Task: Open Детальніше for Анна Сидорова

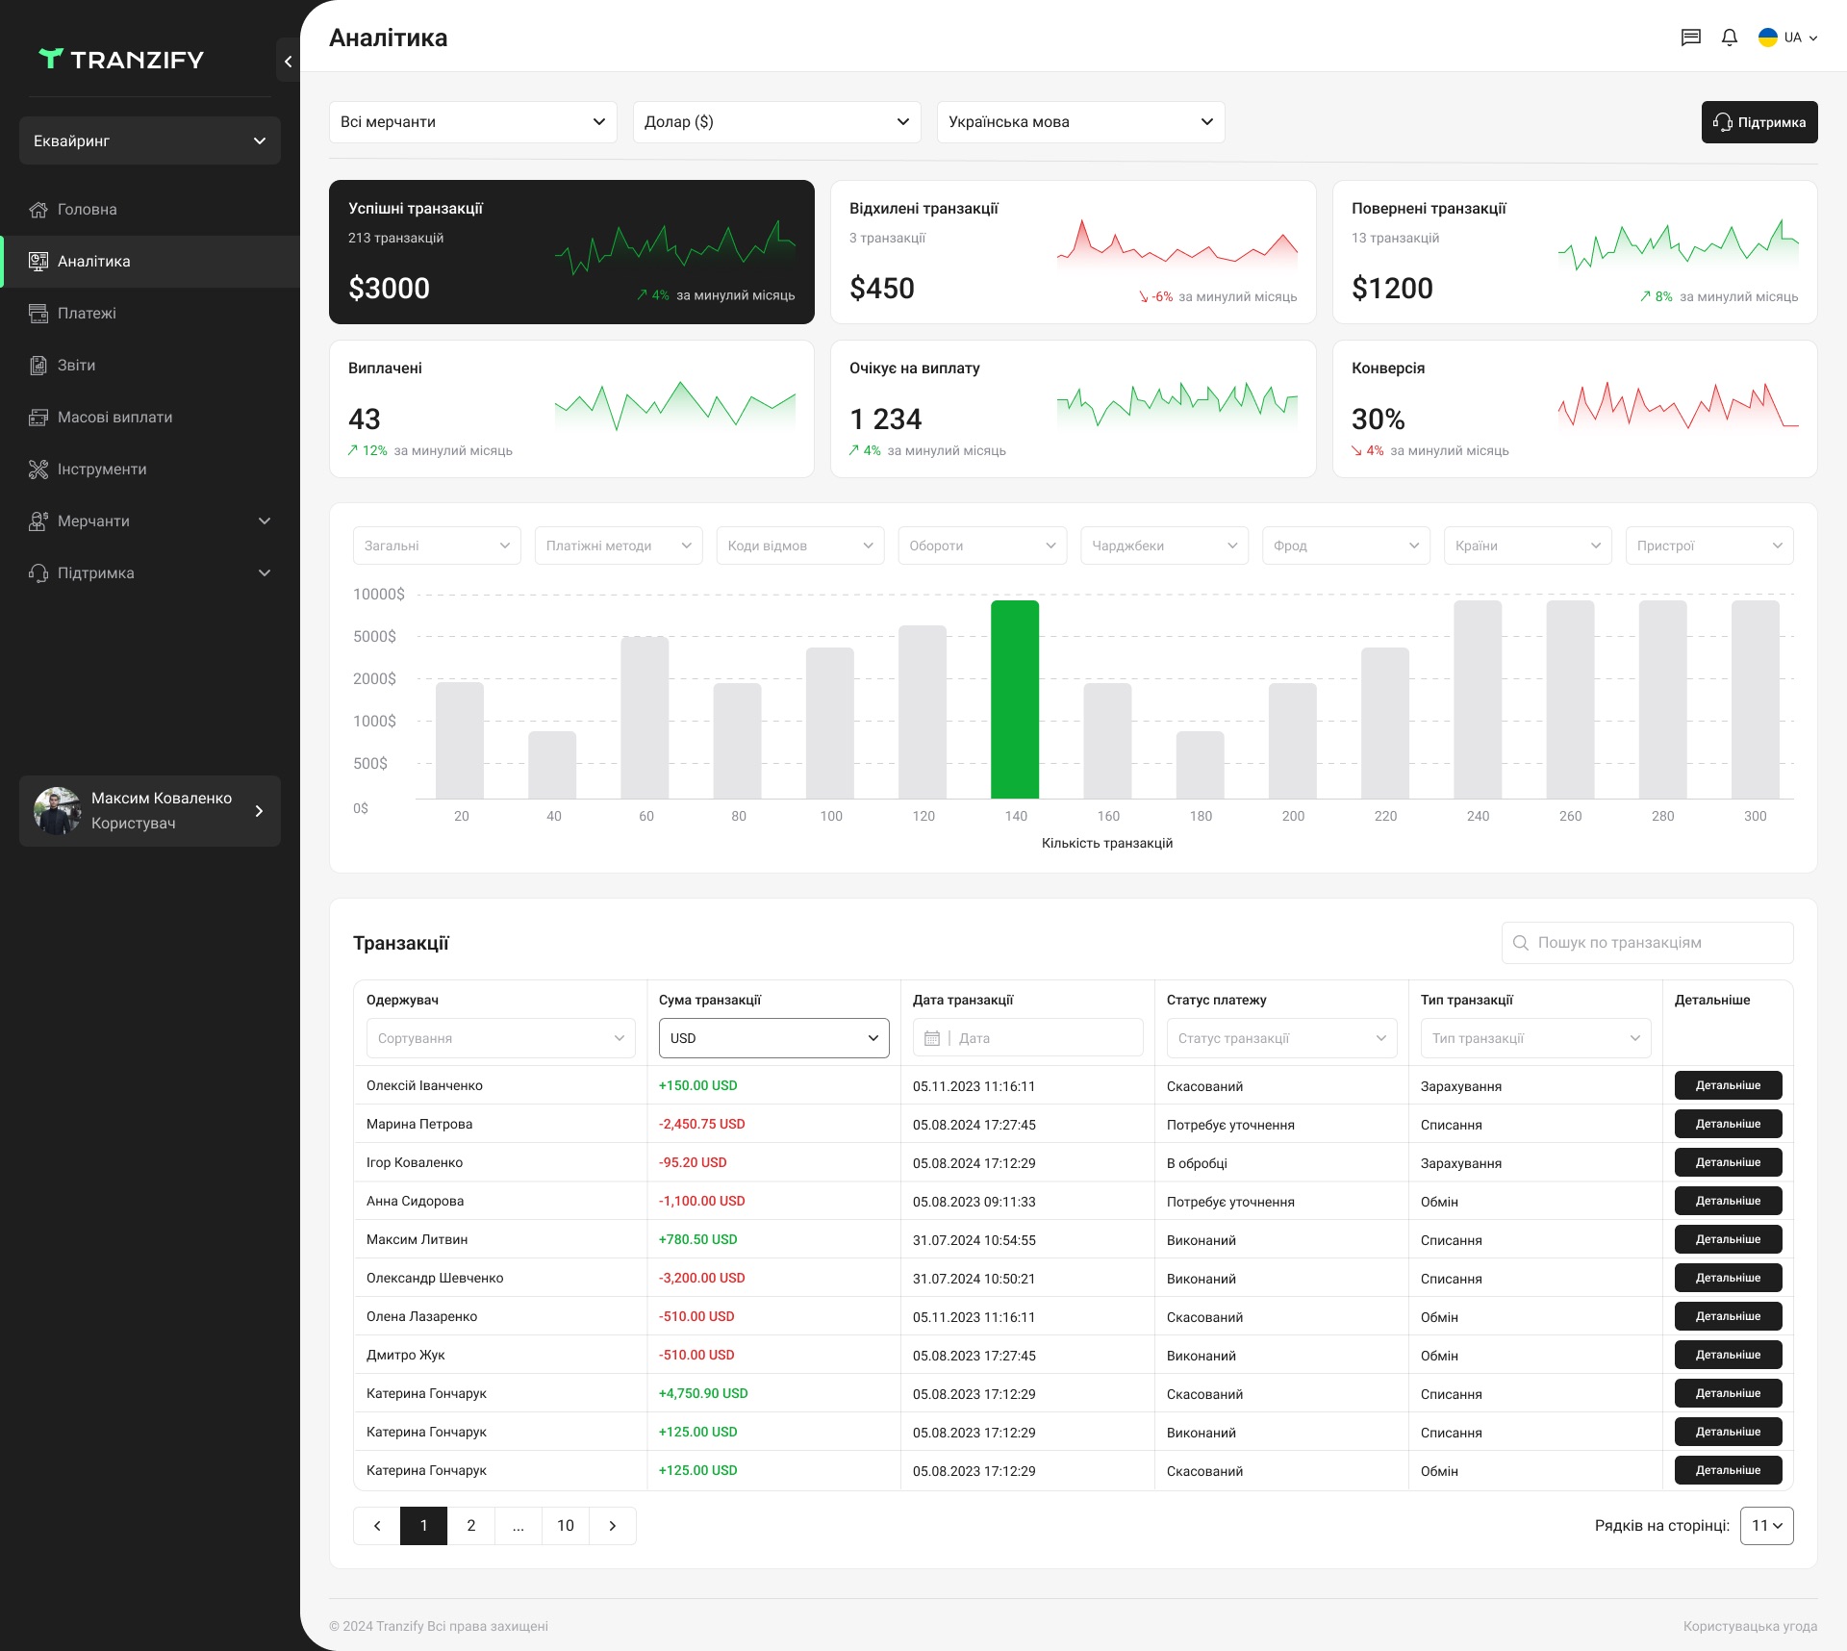Action: 1728,1201
